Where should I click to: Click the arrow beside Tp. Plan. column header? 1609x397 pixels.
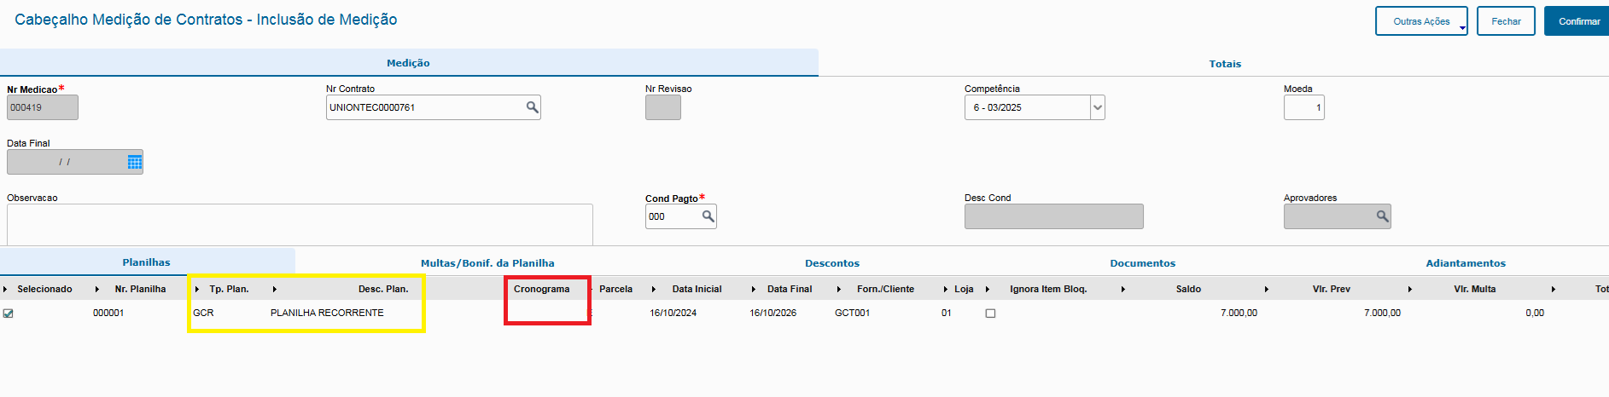tap(197, 290)
